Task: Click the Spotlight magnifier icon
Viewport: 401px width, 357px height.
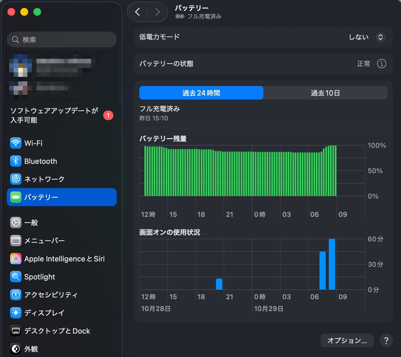Action: [16, 277]
